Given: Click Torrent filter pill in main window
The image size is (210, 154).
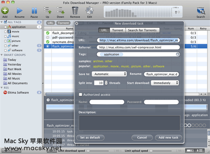Looking at the screenshot, I should 63,23.
